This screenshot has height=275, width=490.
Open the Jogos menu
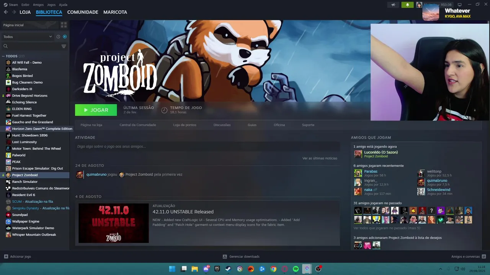point(51,5)
